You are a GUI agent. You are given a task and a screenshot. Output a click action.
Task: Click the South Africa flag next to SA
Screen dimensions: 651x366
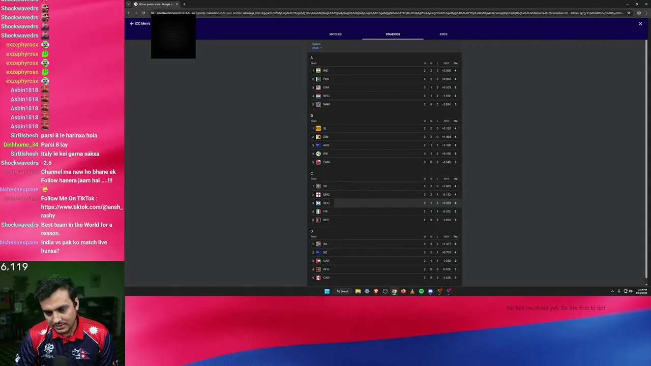click(318, 244)
